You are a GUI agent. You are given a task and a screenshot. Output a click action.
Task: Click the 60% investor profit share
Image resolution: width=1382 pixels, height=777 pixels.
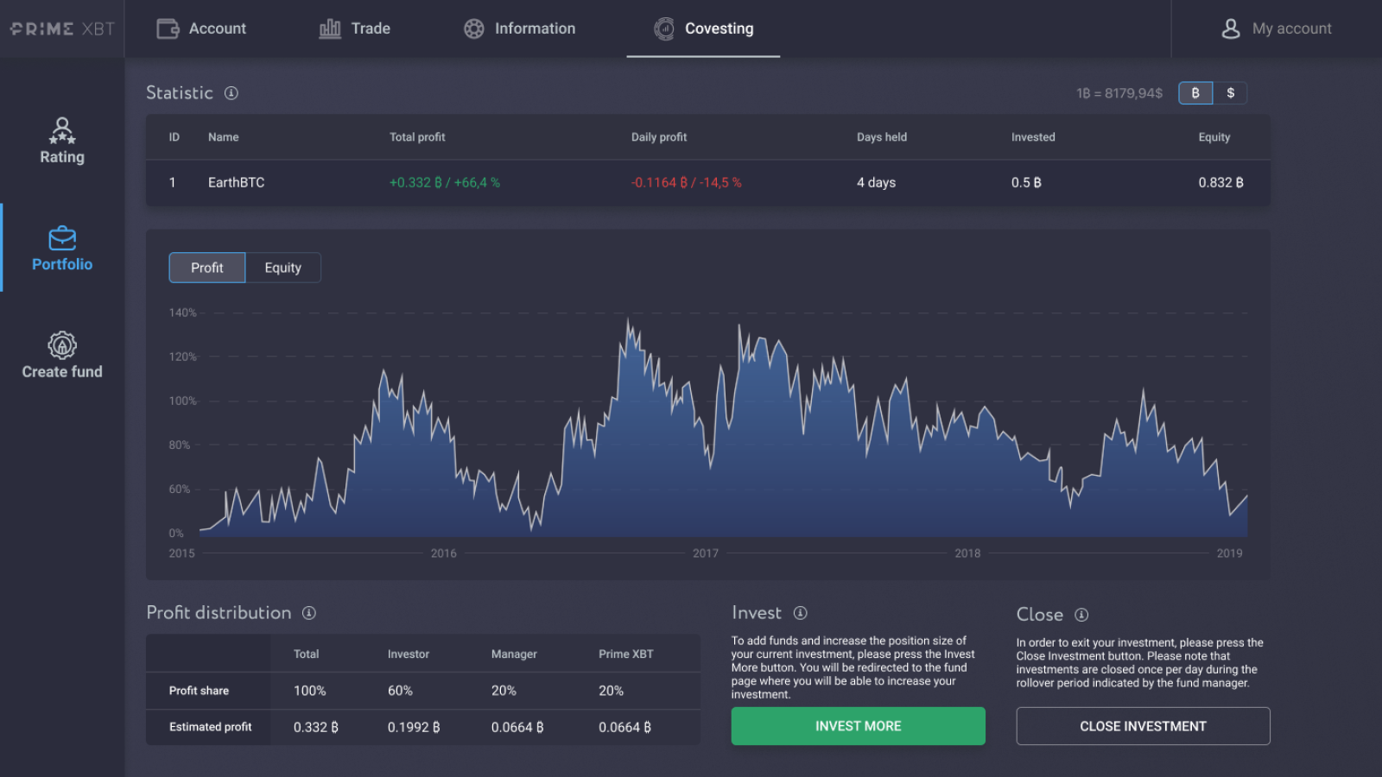tap(400, 691)
